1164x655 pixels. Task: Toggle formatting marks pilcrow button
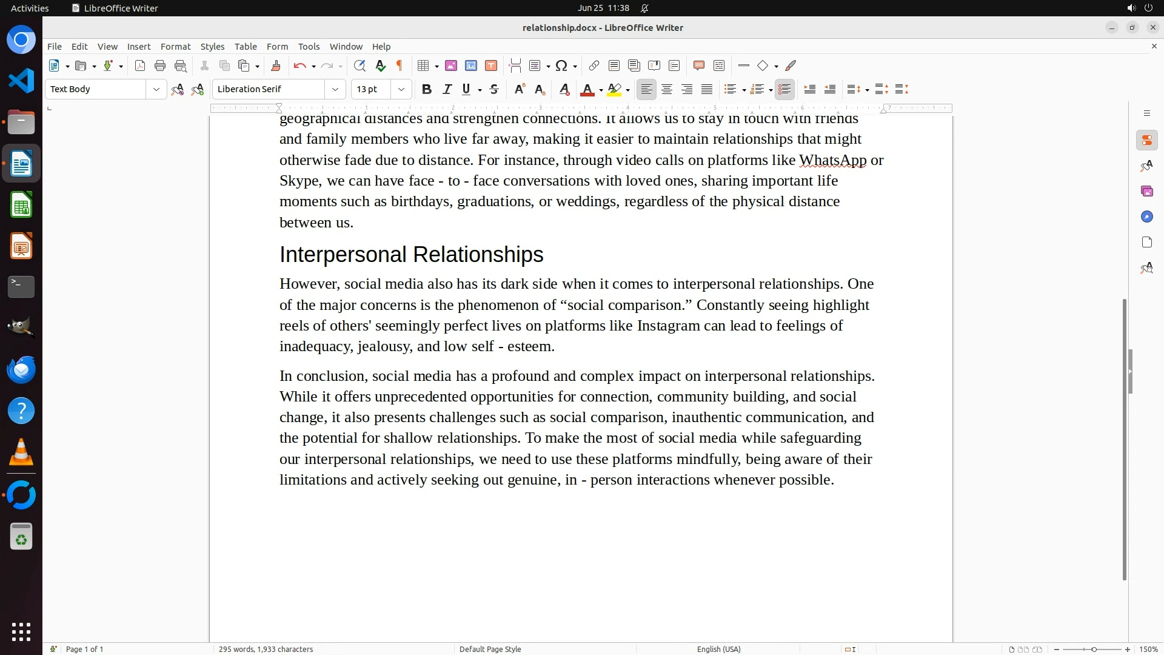point(400,66)
